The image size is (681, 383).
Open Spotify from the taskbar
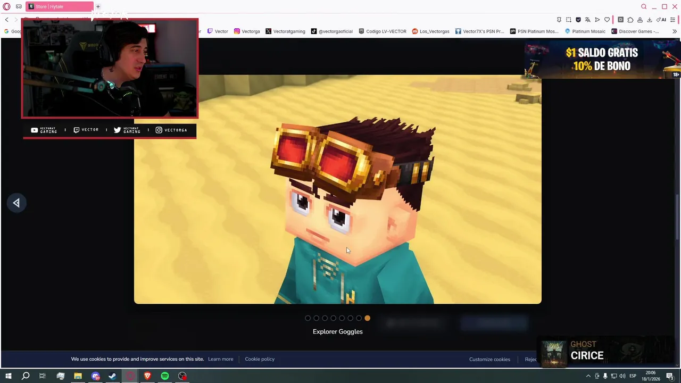click(165, 376)
